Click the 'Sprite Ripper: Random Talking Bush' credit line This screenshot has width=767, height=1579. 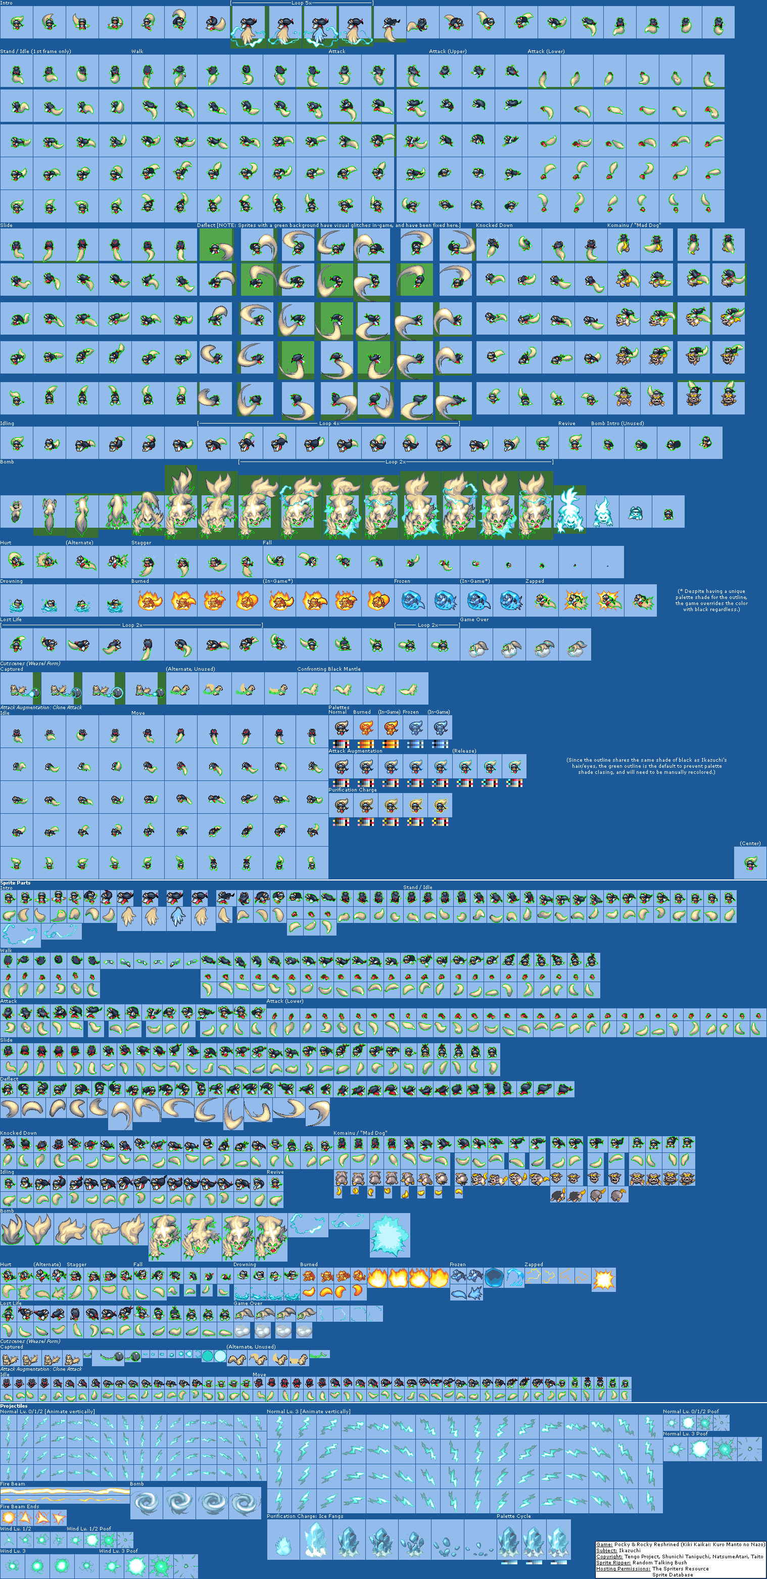(x=641, y=1562)
